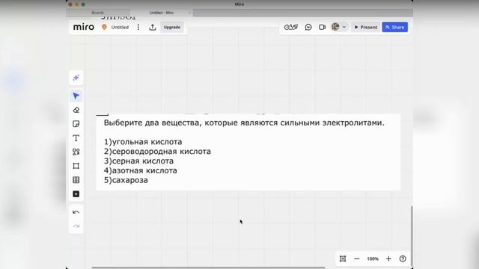Viewport: 479px width, 269px height.
Task: Click the Miro logo
Action: (x=84, y=27)
